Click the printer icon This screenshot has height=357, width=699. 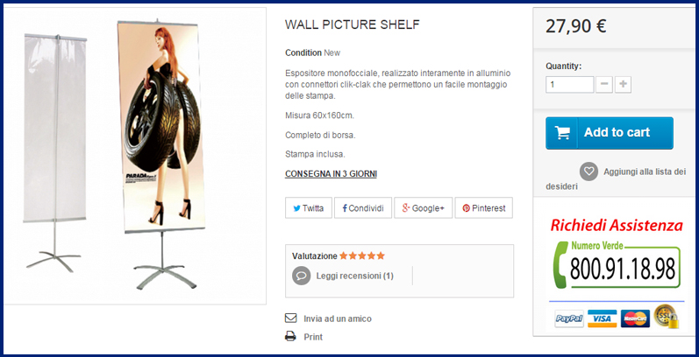tap(290, 337)
